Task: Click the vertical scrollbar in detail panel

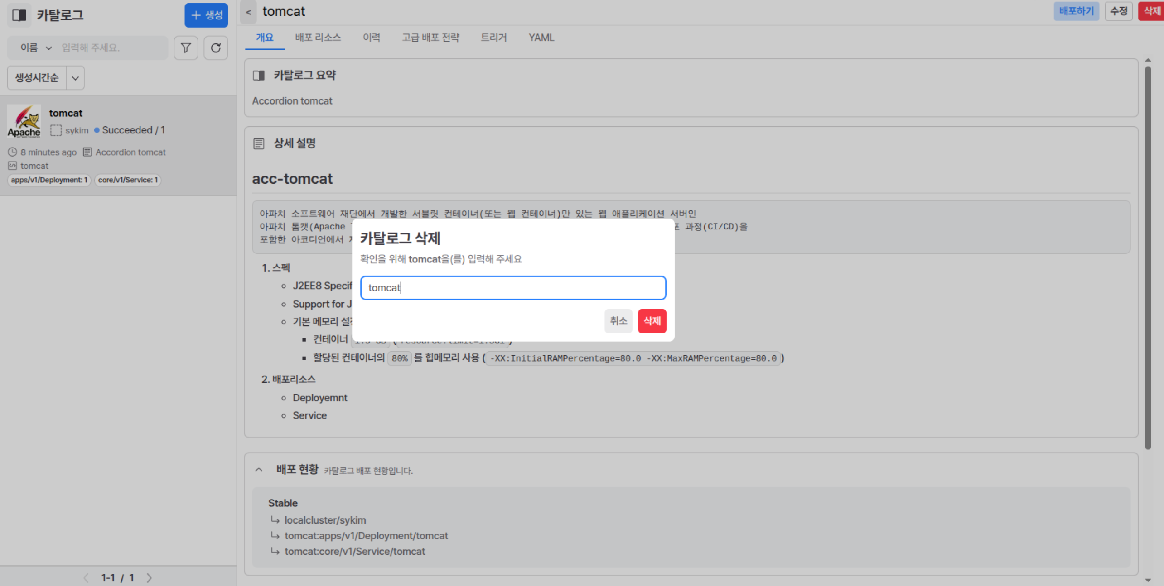Action: 1147,258
